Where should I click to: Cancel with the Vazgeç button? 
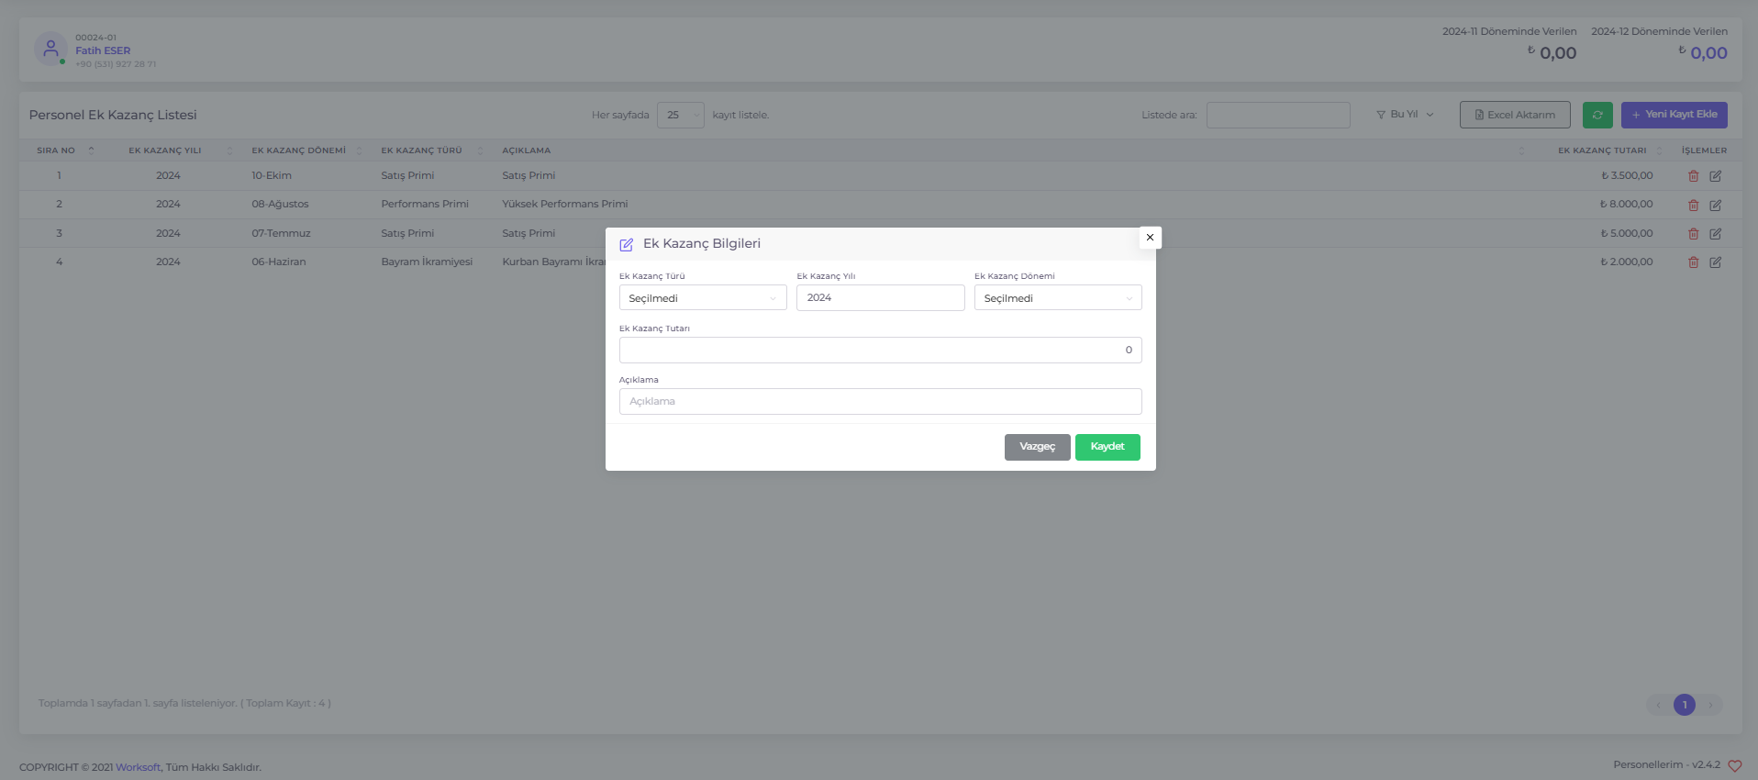(1037, 447)
